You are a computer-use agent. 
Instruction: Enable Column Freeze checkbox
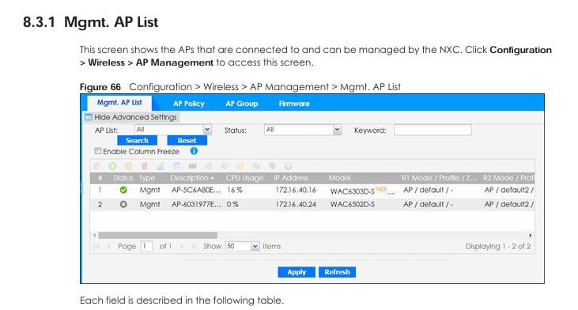(x=98, y=151)
